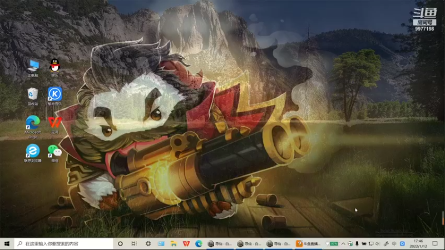Click the blue round tray app icon
Image resolution: width=445 pixels, height=250 pixels.
(402, 243)
